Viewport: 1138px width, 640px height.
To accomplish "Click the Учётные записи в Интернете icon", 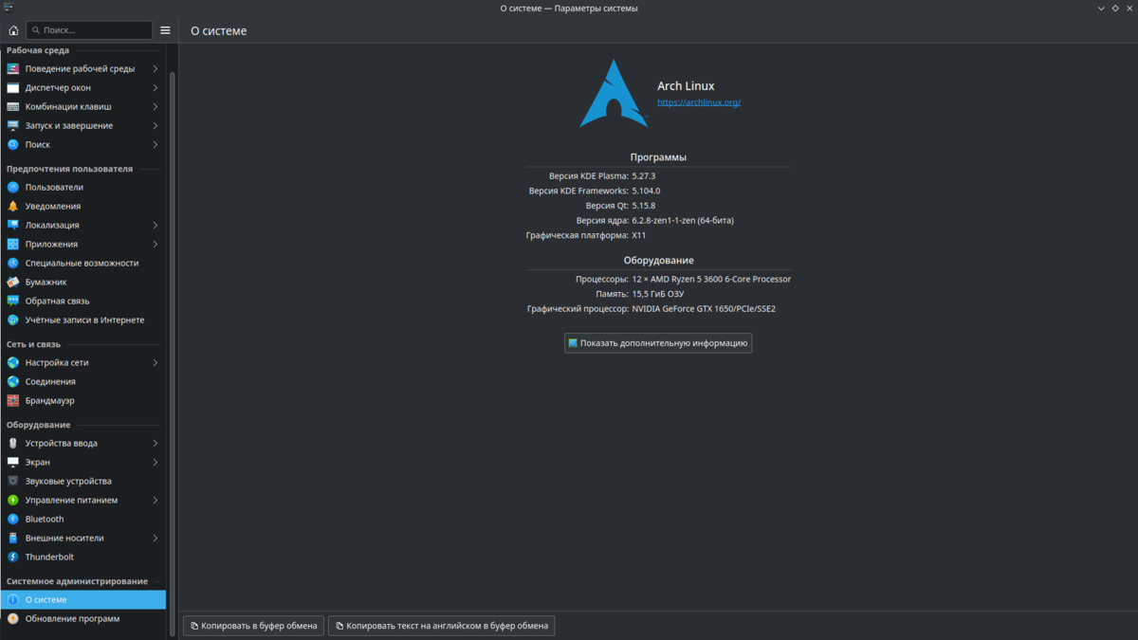I will pyautogui.click(x=13, y=320).
